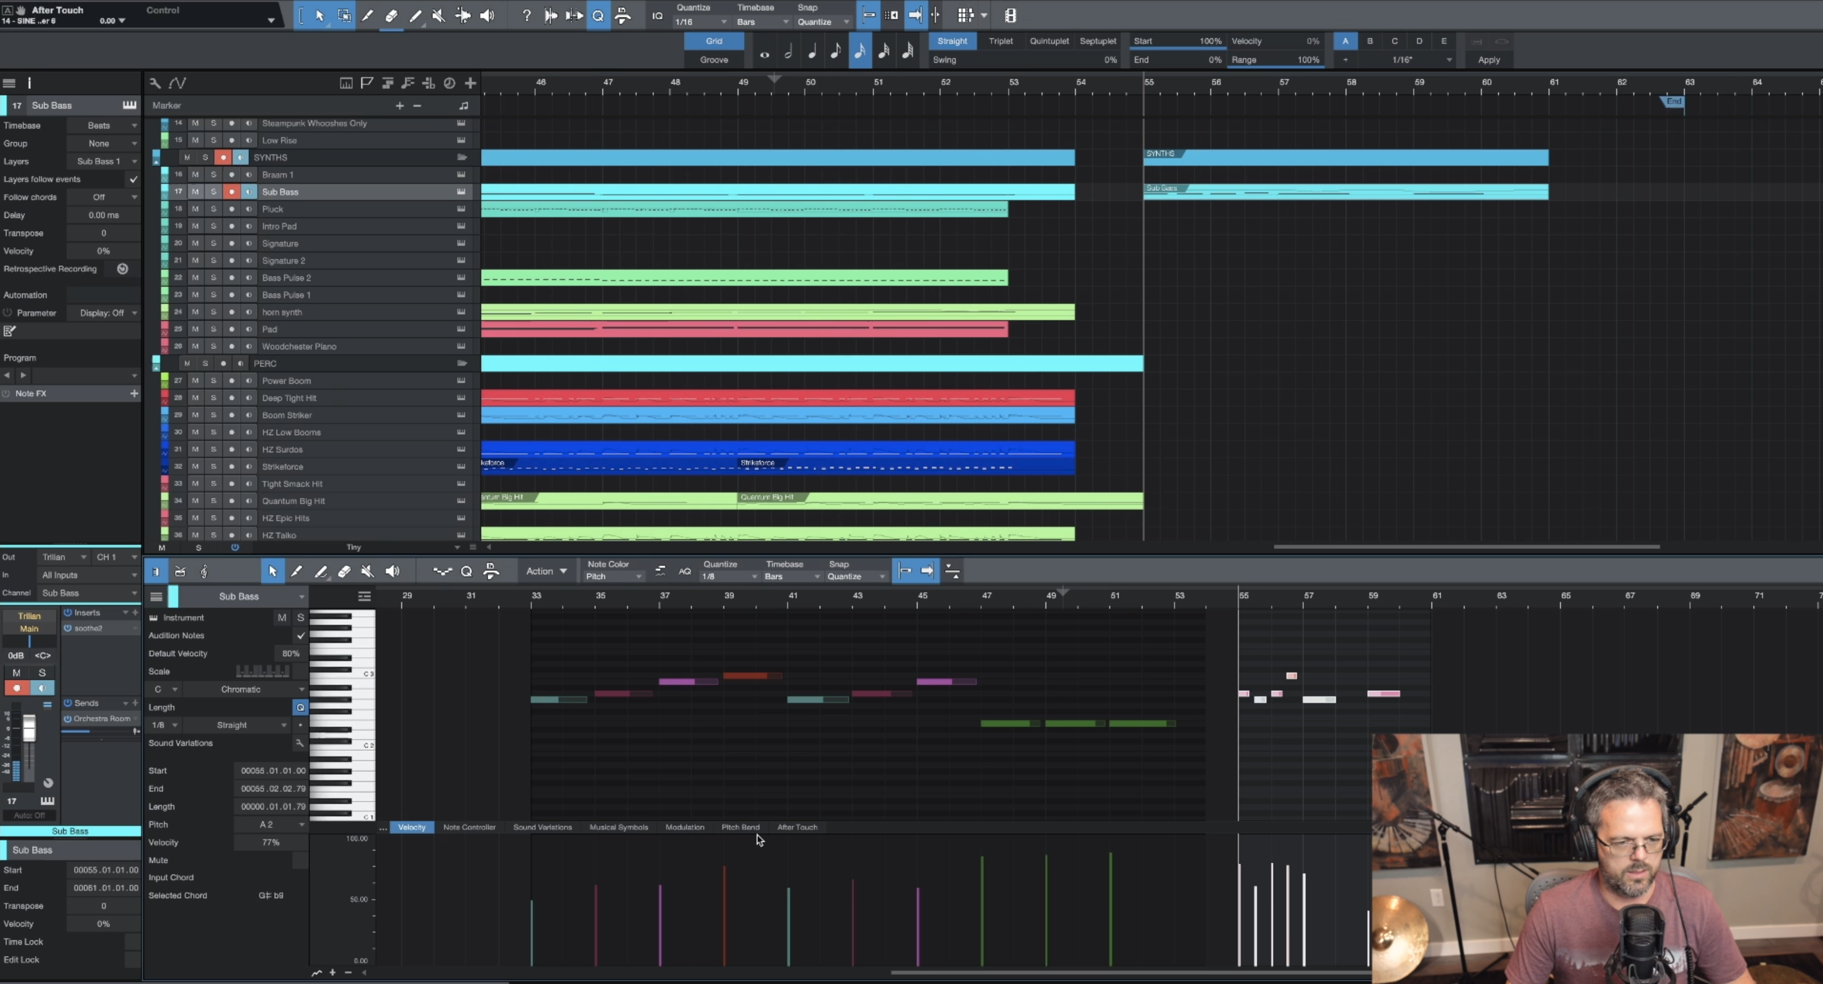Select the Paint tool in the piano editor
Screen dimensions: 1823x984
pos(321,572)
